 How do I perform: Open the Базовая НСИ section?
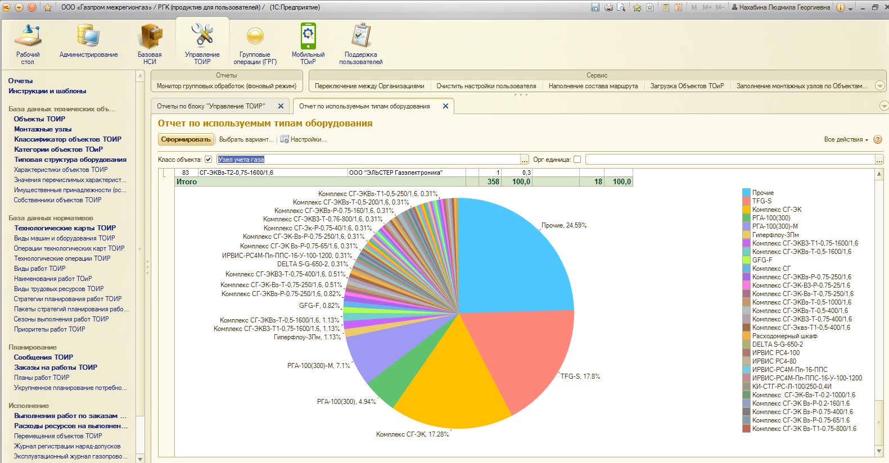tap(150, 45)
